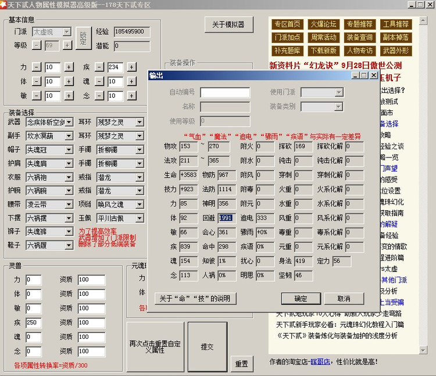Viewport: 436px width, 376px height.
Task: Maximize the 输出 dialog window
Action: pos(364,76)
